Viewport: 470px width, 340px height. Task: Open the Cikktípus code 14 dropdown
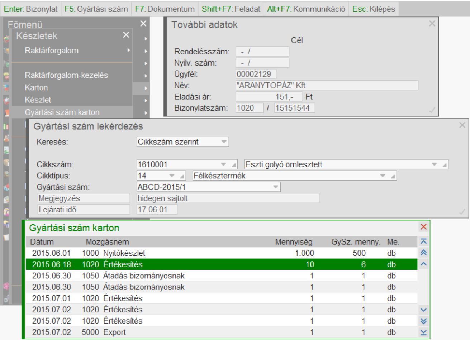(171, 176)
